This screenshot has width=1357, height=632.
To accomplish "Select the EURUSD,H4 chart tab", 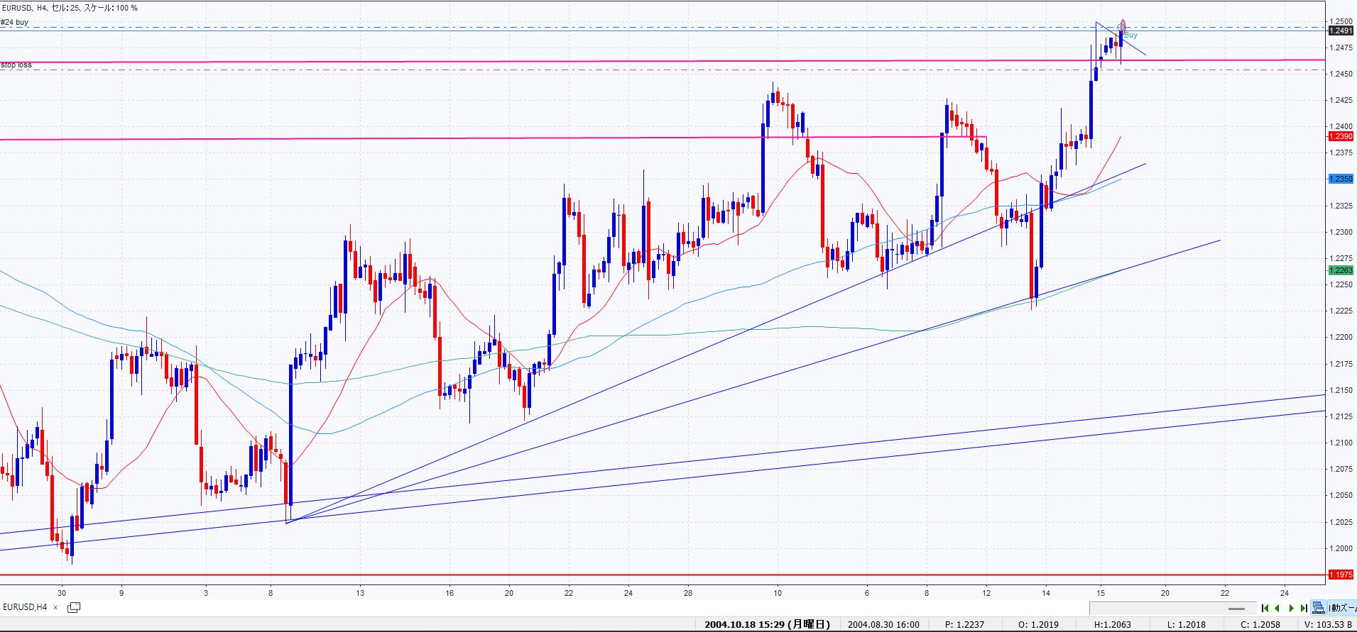I will tap(25, 607).
